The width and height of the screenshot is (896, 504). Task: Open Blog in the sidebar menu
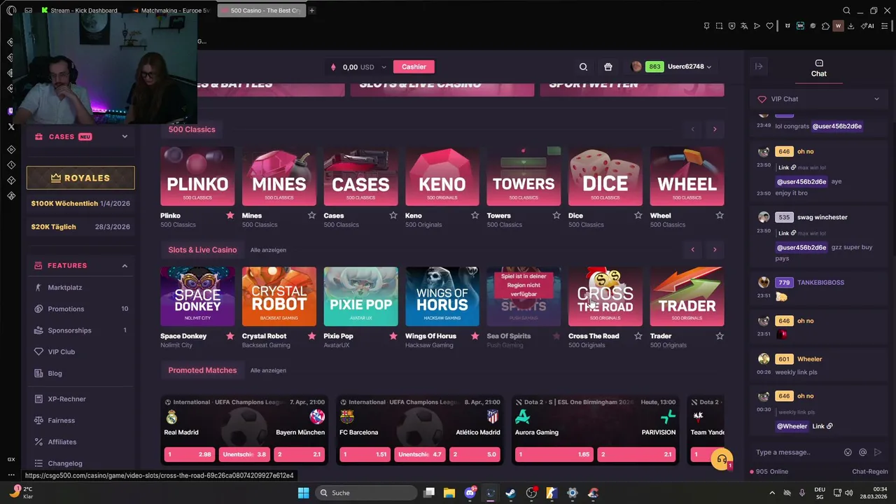55,373
